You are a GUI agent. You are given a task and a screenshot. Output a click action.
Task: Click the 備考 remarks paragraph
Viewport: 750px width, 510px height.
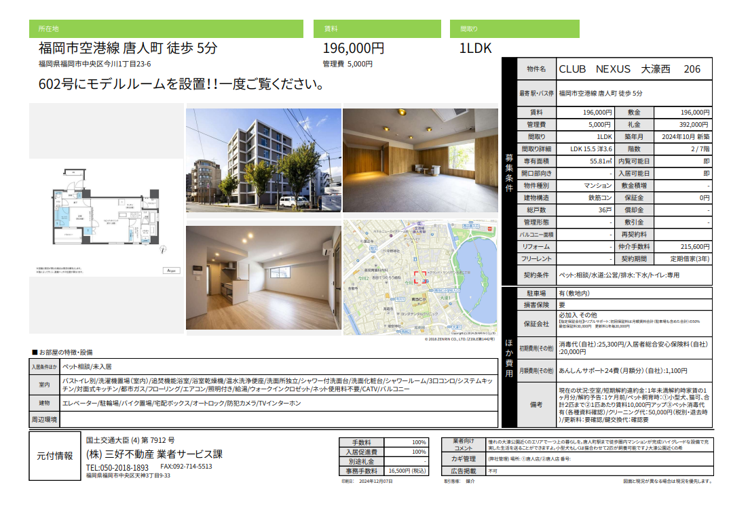point(634,405)
